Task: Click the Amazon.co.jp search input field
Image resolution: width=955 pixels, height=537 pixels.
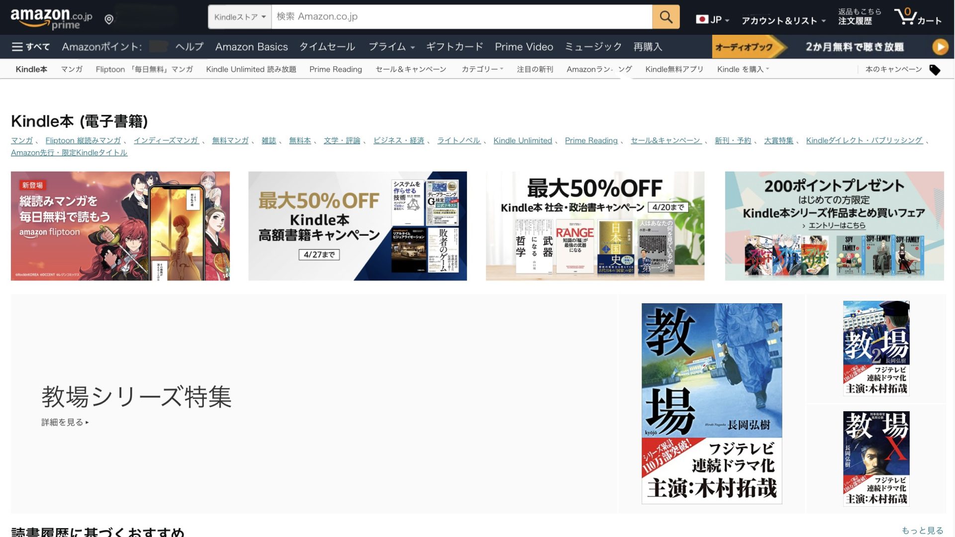Action: 461,17
